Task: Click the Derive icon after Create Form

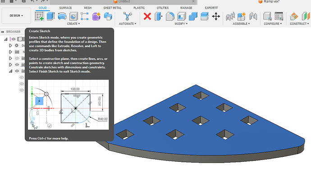Action: coord(108,17)
